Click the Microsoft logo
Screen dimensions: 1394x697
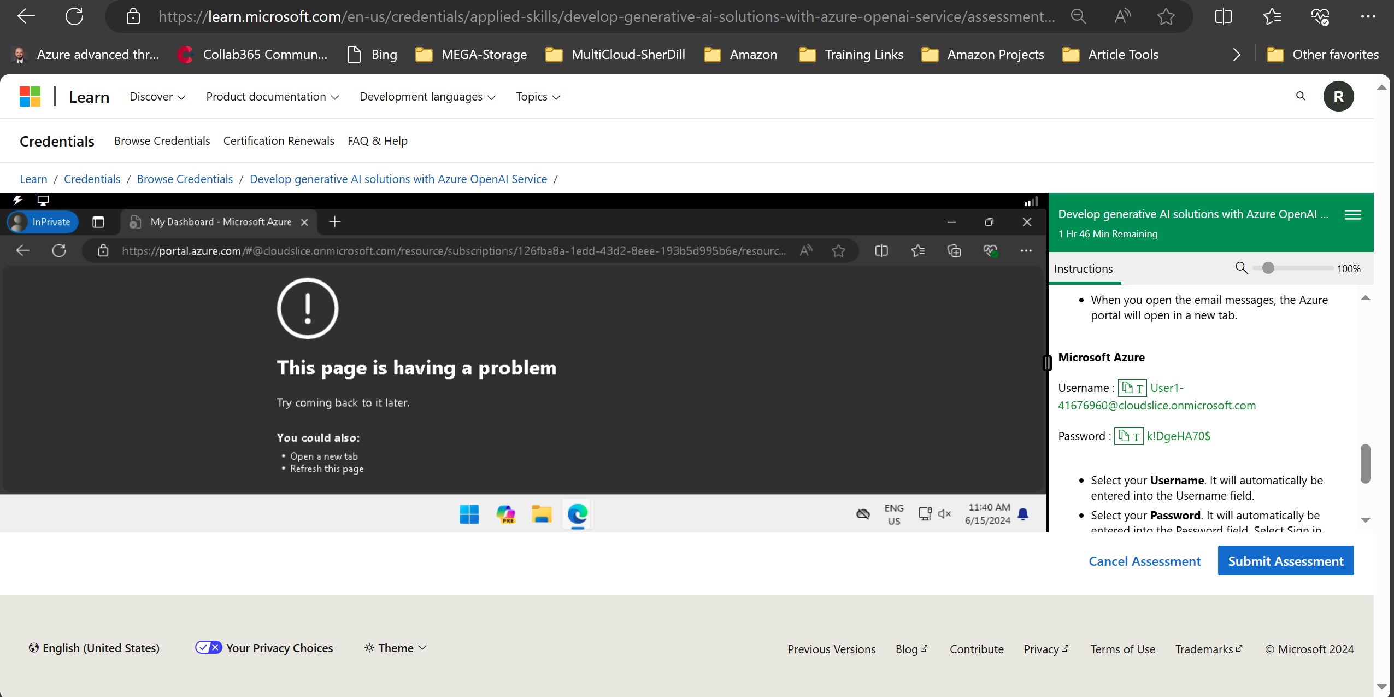click(30, 97)
